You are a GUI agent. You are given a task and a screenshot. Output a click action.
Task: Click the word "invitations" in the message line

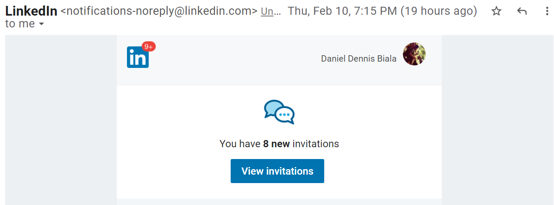[316, 144]
